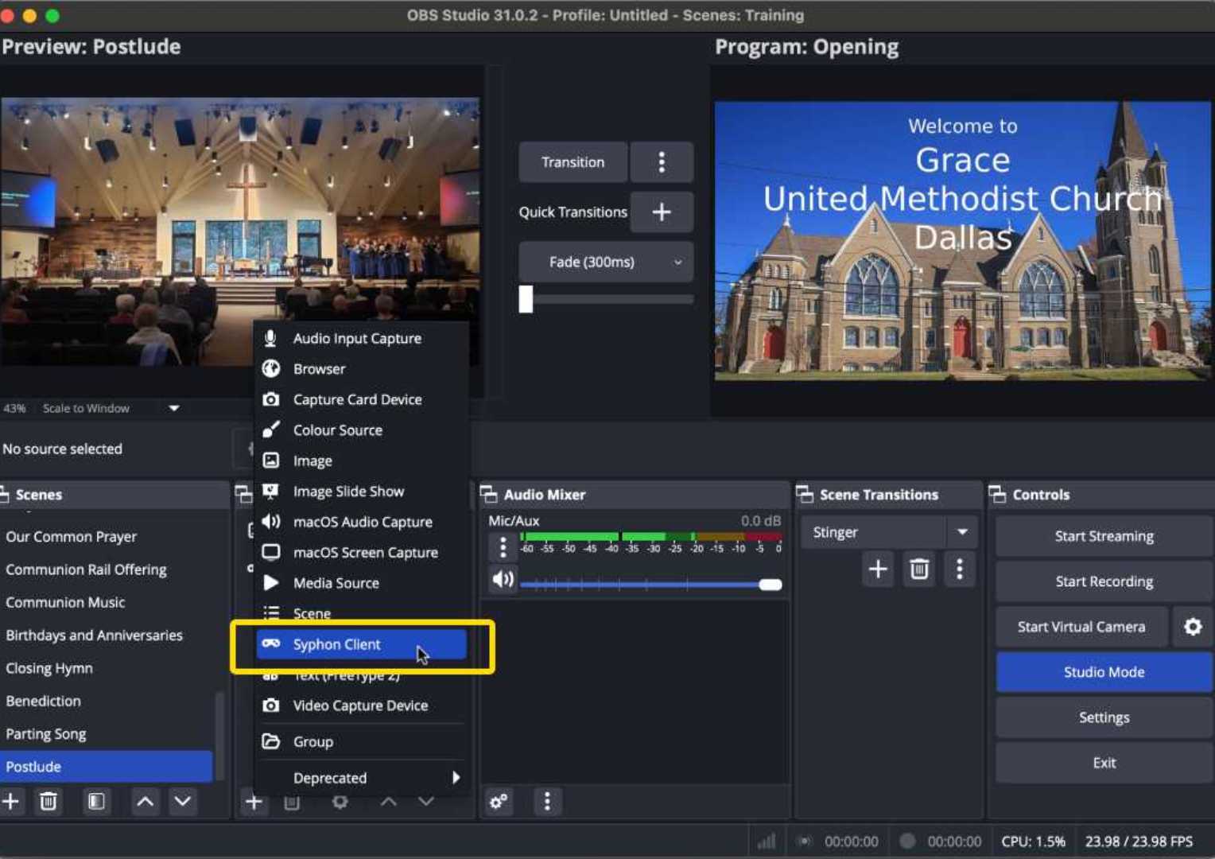Open the virtual camera settings gear

click(x=1193, y=627)
